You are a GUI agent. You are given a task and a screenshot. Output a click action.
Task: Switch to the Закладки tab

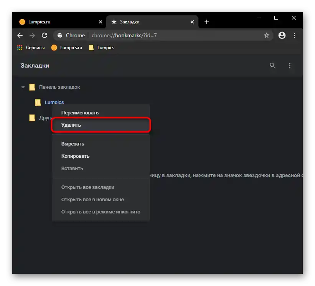[152, 22]
